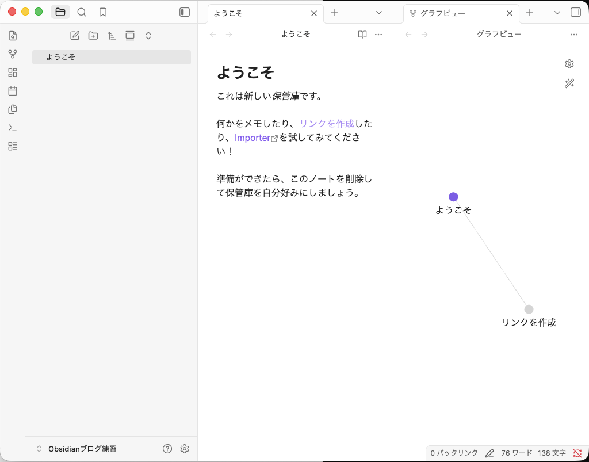Open more options for ようこそ note
Viewport: 589px width, 462px height.
(378, 35)
